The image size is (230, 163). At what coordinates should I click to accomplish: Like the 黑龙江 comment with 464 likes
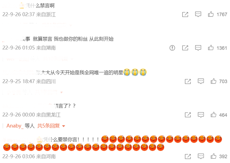[x=213, y=115]
